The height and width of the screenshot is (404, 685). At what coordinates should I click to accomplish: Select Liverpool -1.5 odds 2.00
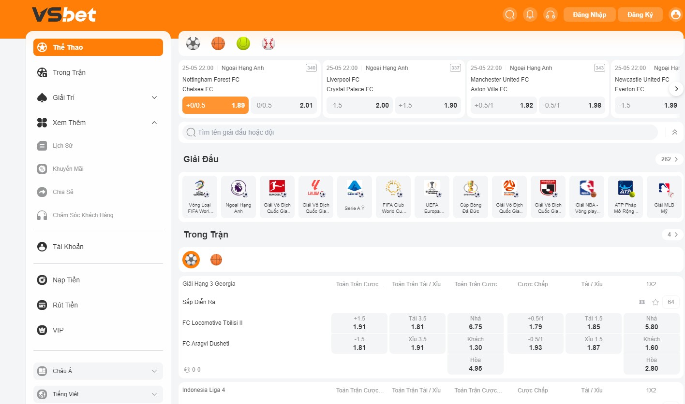click(359, 105)
